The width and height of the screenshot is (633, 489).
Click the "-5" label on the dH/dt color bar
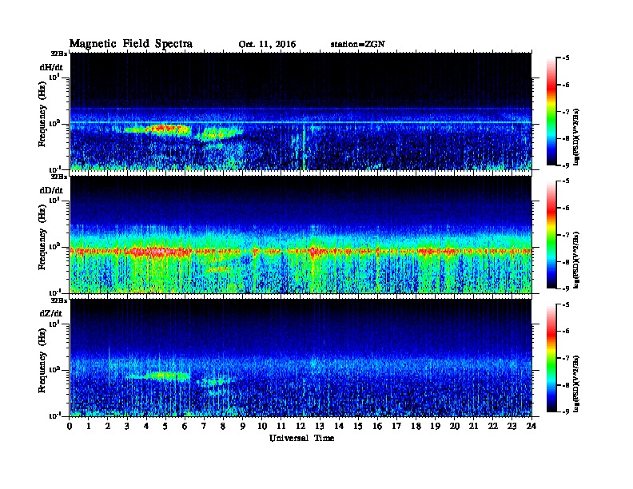(566, 58)
